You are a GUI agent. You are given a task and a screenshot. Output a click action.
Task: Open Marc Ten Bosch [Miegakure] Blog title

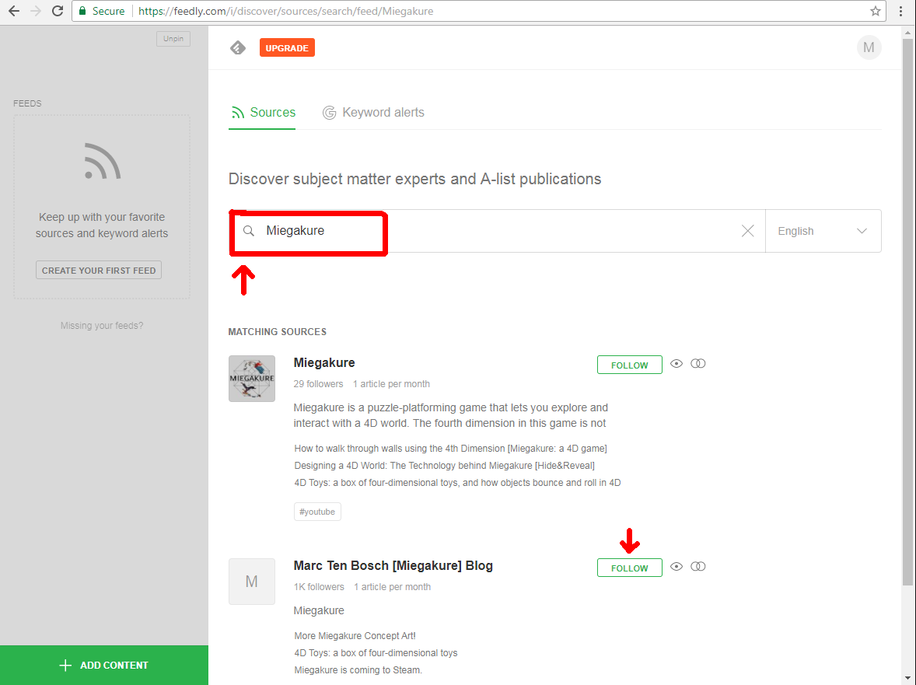tap(393, 566)
